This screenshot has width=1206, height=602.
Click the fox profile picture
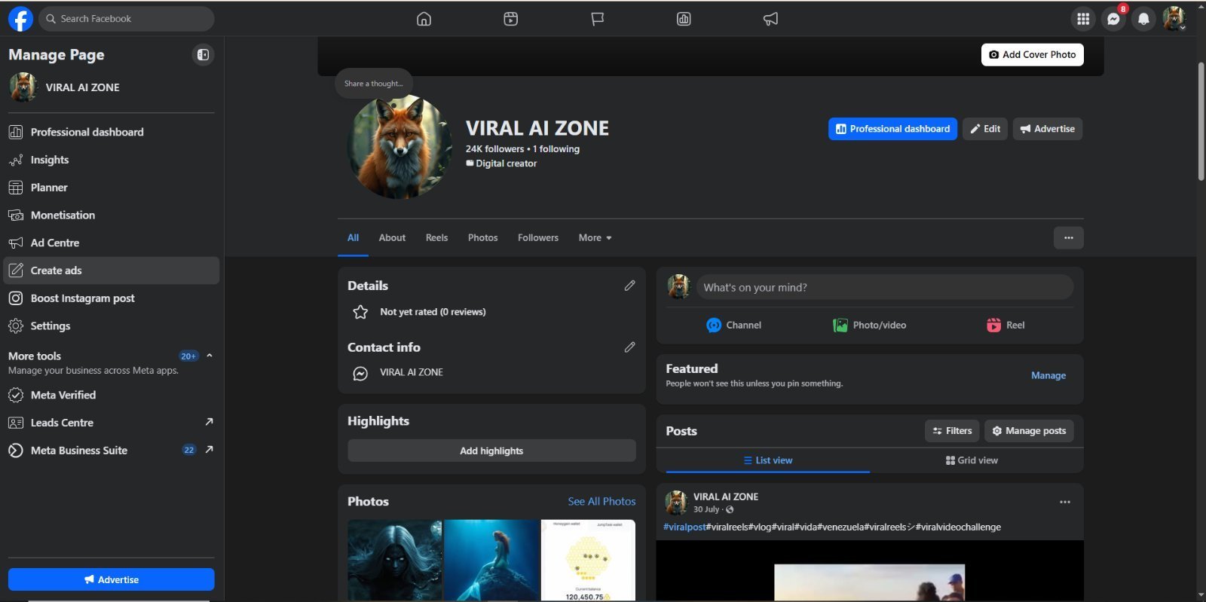399,147
